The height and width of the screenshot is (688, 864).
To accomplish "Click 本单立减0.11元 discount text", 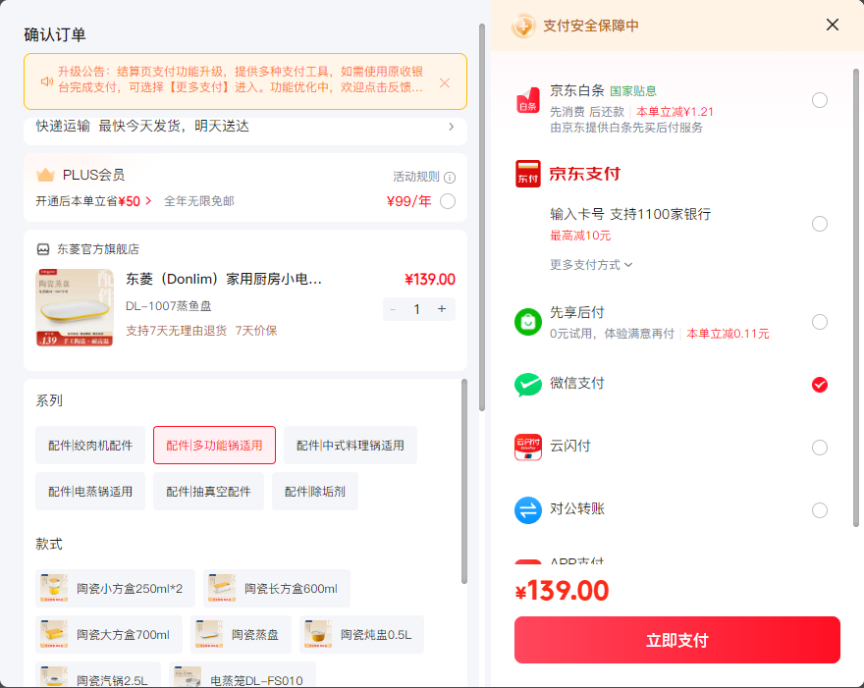I will (x=728, y=334).
